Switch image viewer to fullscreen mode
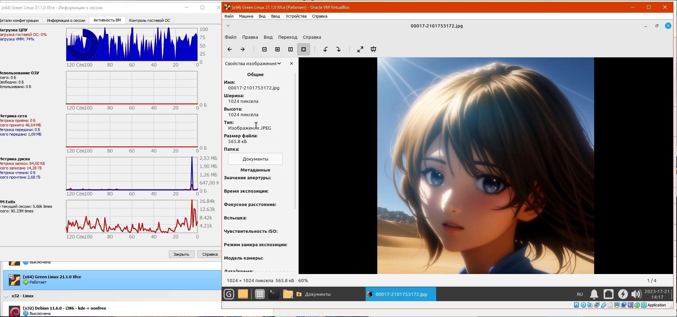This screenshot has height=317, width=677. click(x=360, y=49)
